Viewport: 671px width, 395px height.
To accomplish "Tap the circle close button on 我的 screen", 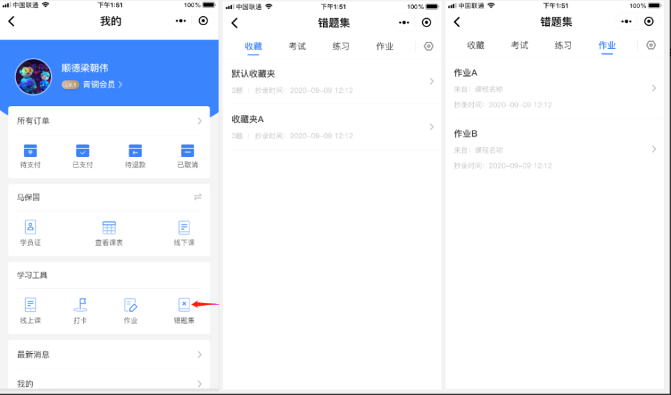I will pyautogui.click(x=203, y=21).
